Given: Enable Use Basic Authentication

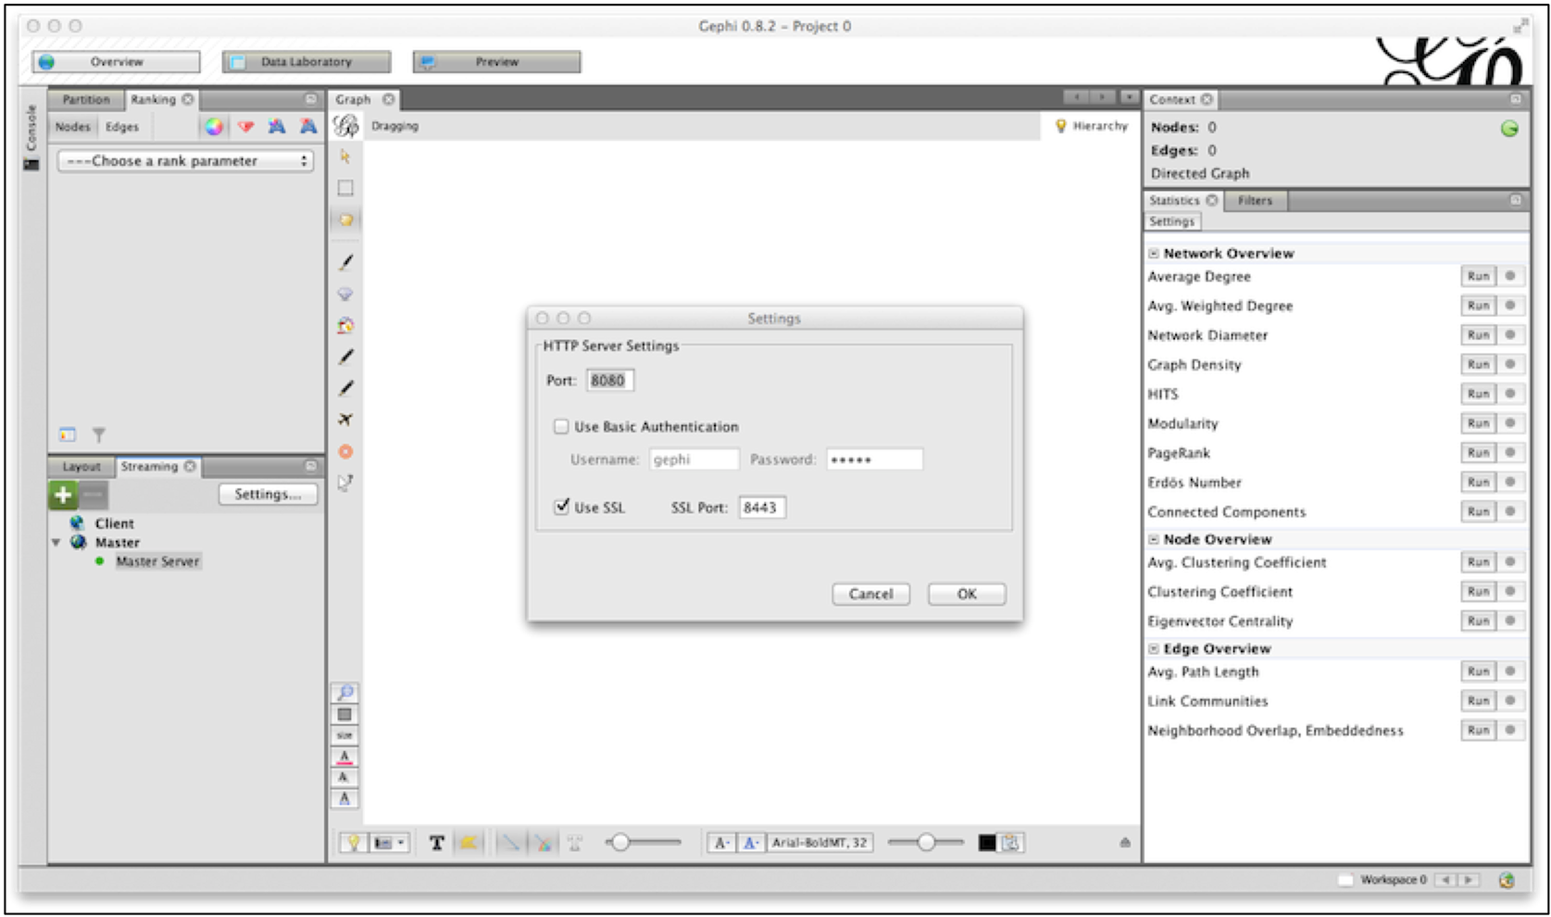Looking at the screenshot, I should (561, 426).
